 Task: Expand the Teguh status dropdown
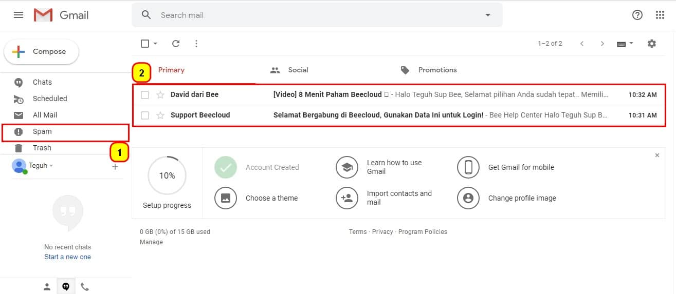tap(51, 166)
